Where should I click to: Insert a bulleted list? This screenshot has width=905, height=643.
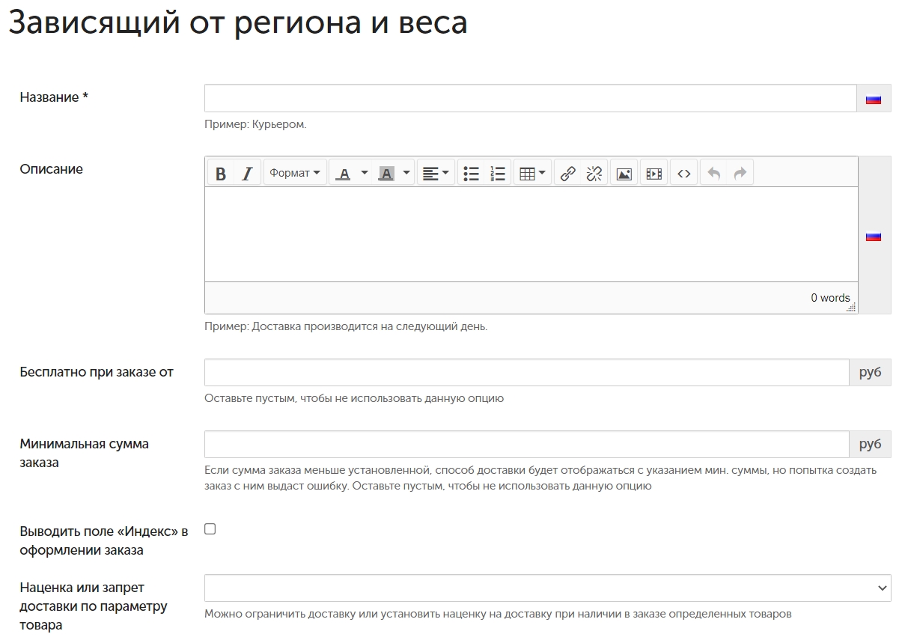pos(471,173)
